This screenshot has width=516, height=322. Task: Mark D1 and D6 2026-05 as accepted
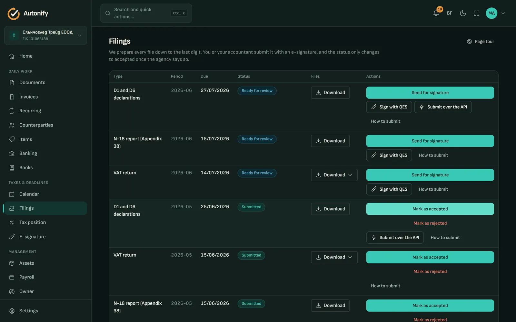point(430,209)
